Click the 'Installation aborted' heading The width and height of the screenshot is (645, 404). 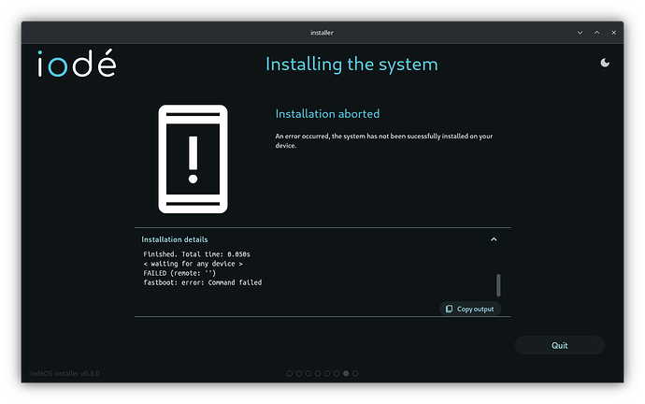327,114
